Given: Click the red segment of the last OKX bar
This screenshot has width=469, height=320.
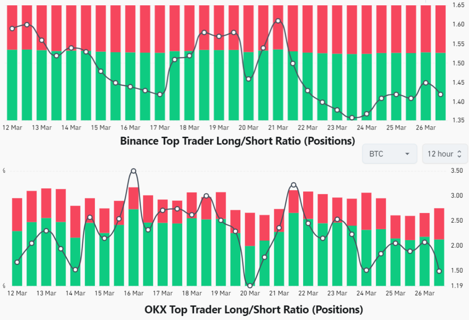Looking at the screenshot, I should click(439, 224).
